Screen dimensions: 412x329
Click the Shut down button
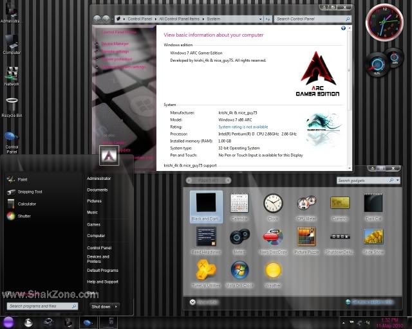click(101, 307)
